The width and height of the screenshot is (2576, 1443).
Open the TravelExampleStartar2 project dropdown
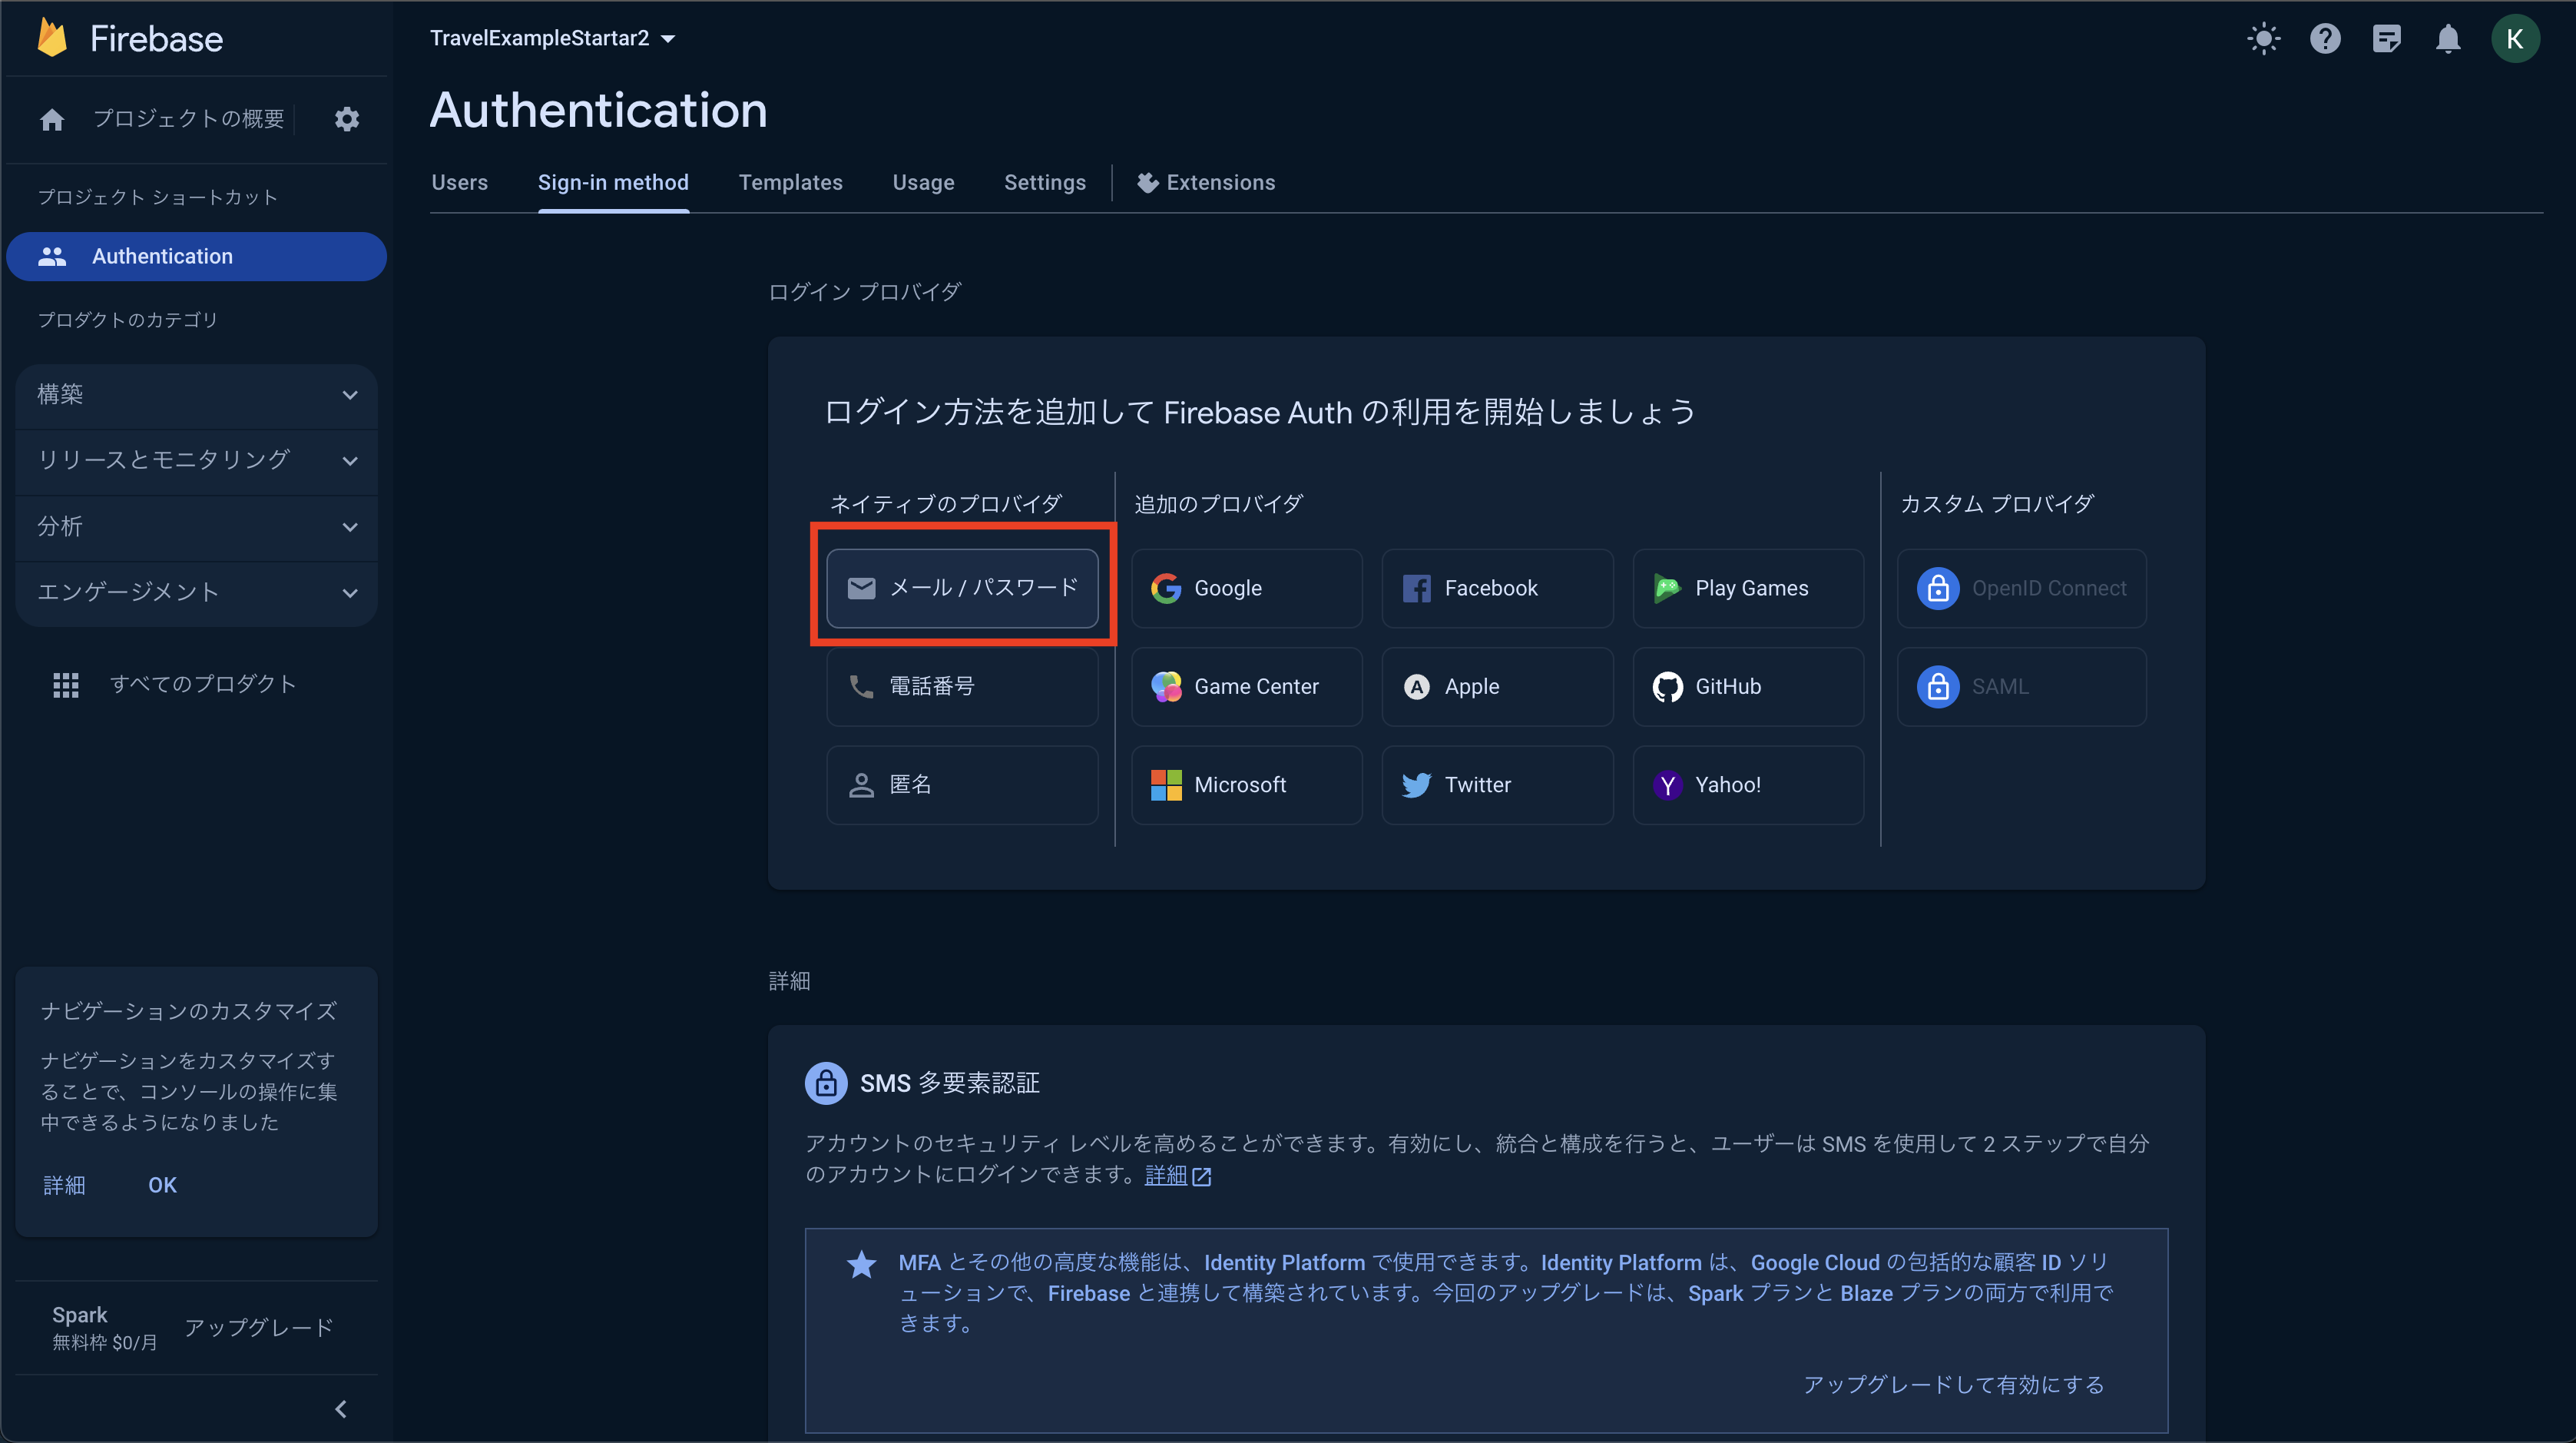pyautogui.click(x=553, y=38)
